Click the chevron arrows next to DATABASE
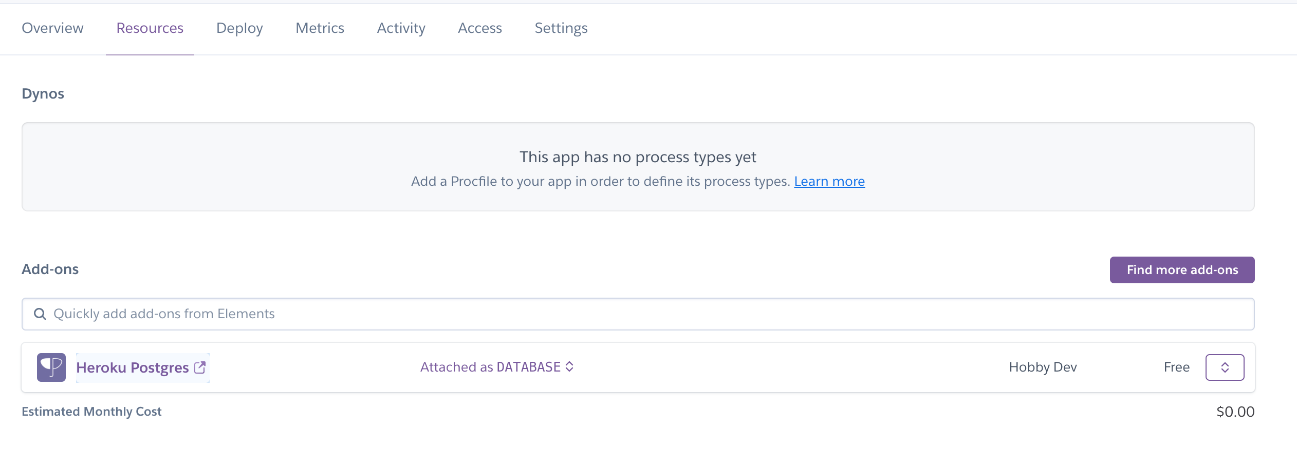1297x467 pixels. 569,367
